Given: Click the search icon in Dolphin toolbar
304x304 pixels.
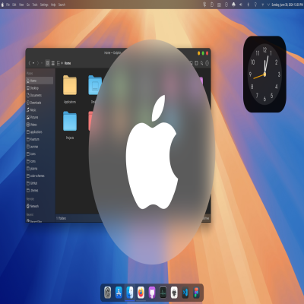Looking at the screenshot, I should pos(202,63).
